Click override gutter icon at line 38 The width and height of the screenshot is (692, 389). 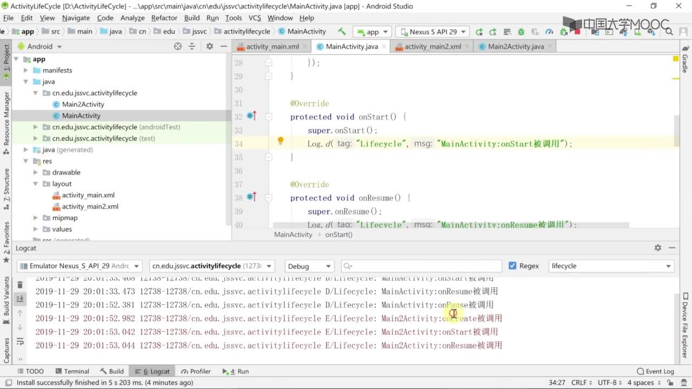tap(251, 197)
